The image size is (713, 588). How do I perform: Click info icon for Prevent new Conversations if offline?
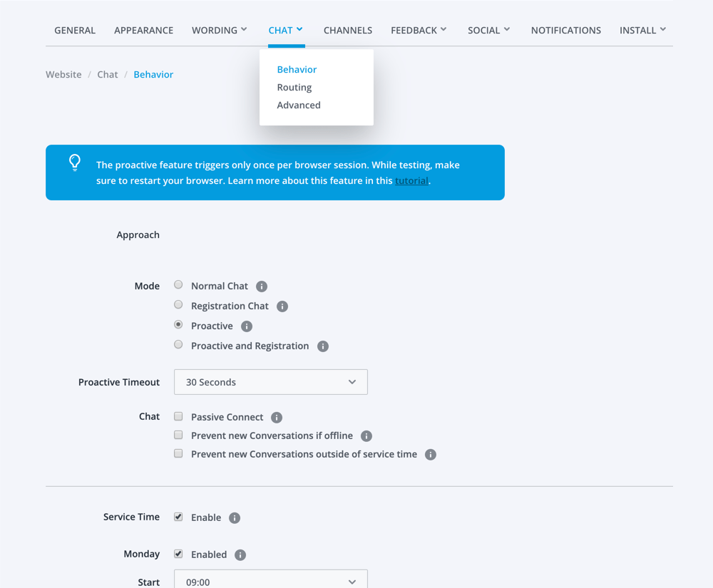tap(366, 436)
